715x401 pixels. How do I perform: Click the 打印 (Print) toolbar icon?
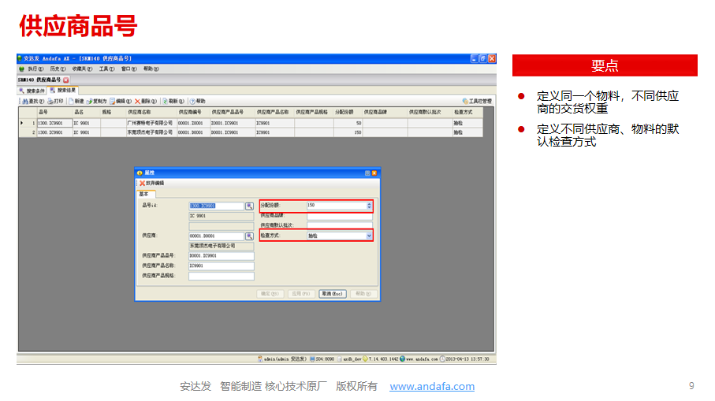(x=50, y=101)
